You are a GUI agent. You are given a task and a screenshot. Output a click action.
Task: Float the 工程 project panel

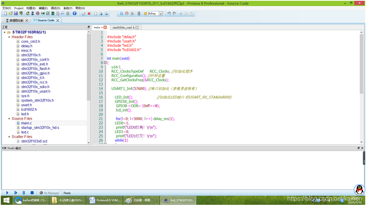click(89, 27)
